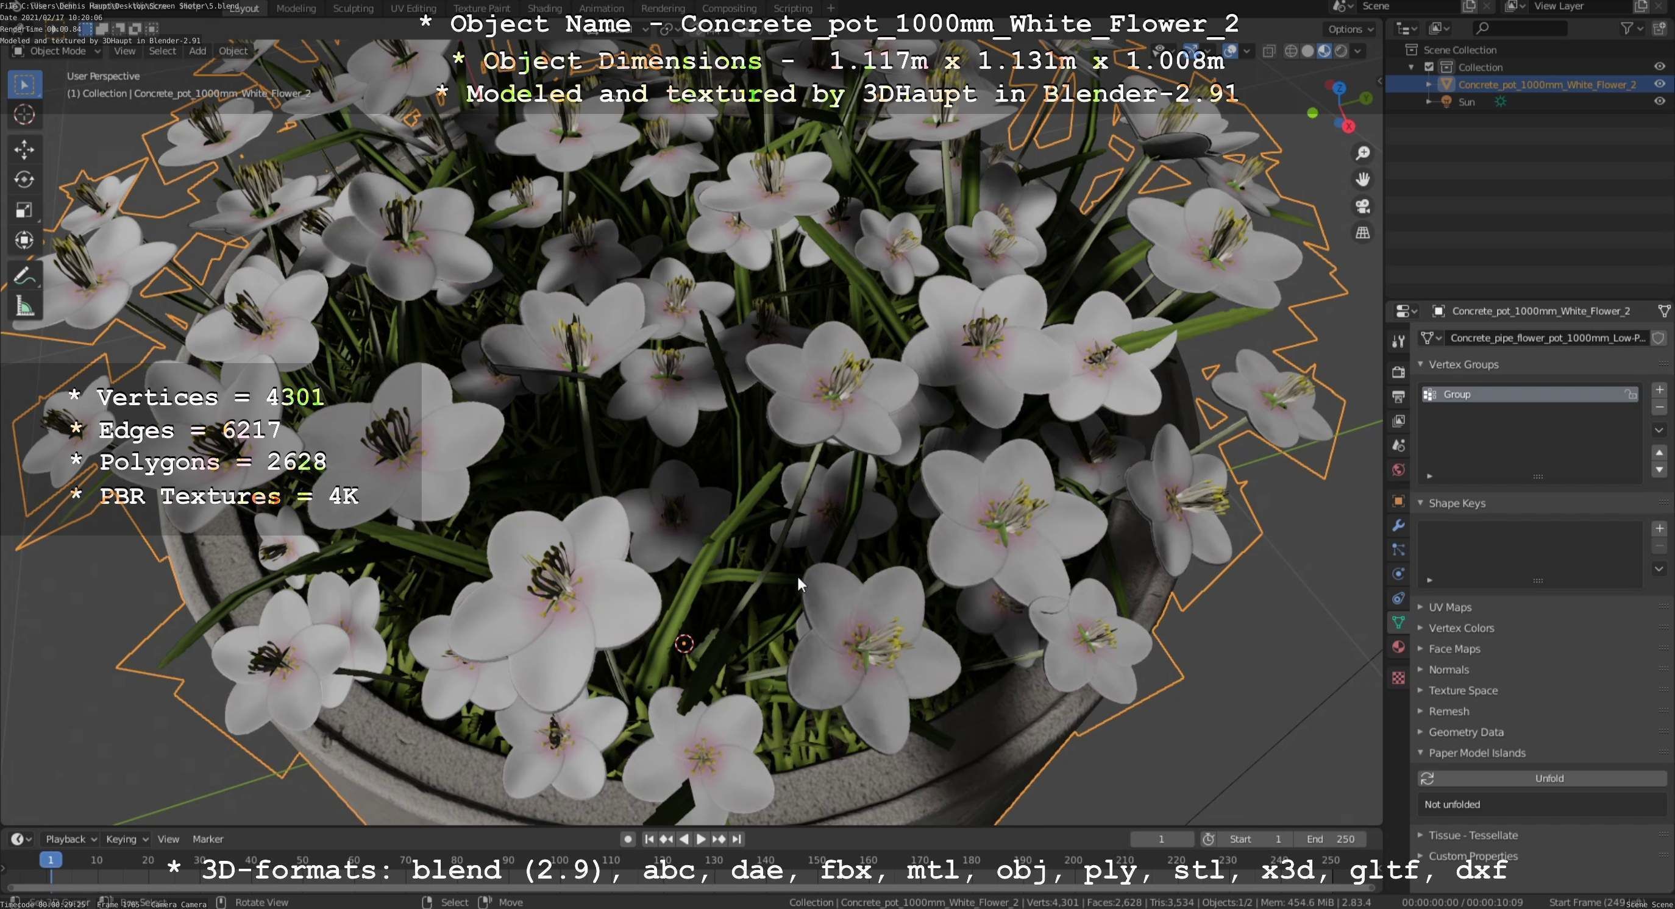Select the Move tool in toolbar
Screen dimensions: 1675x909
24,149
